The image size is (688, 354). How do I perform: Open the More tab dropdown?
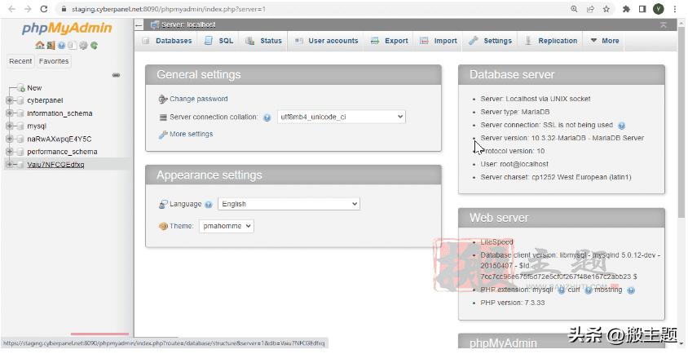click(604, 41)
